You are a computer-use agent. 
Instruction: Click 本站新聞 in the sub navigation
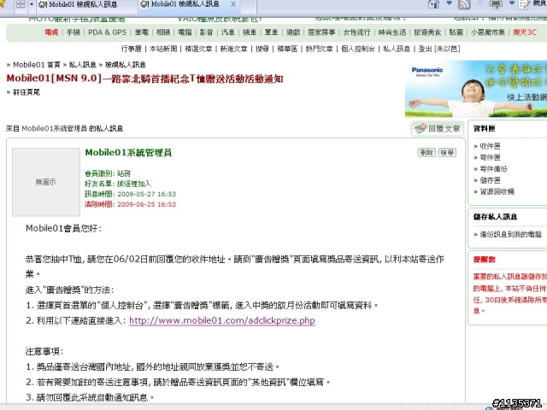coord(163,49)
